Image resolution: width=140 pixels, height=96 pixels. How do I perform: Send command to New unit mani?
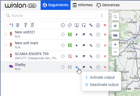pos(77,45)
